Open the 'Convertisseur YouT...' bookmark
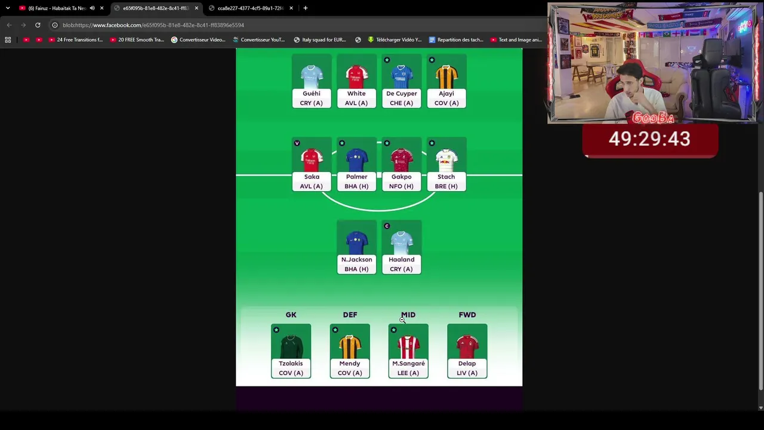The width and height of the screenshot is (764, 430). pos(259,40)
